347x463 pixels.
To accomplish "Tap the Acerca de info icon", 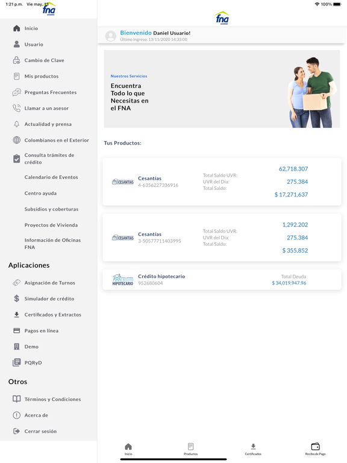I will click(x=16, y=415).
